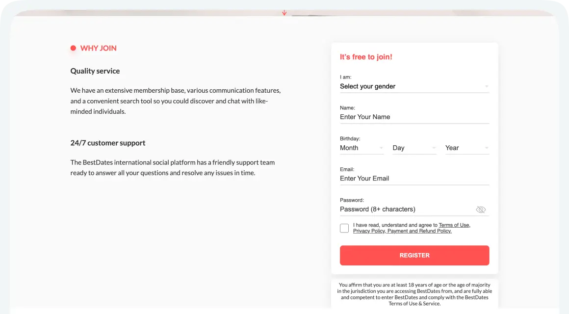Click the 24/7 customer support heading
The height and width of the screenshot is (314, 569).
click(108, 143)
